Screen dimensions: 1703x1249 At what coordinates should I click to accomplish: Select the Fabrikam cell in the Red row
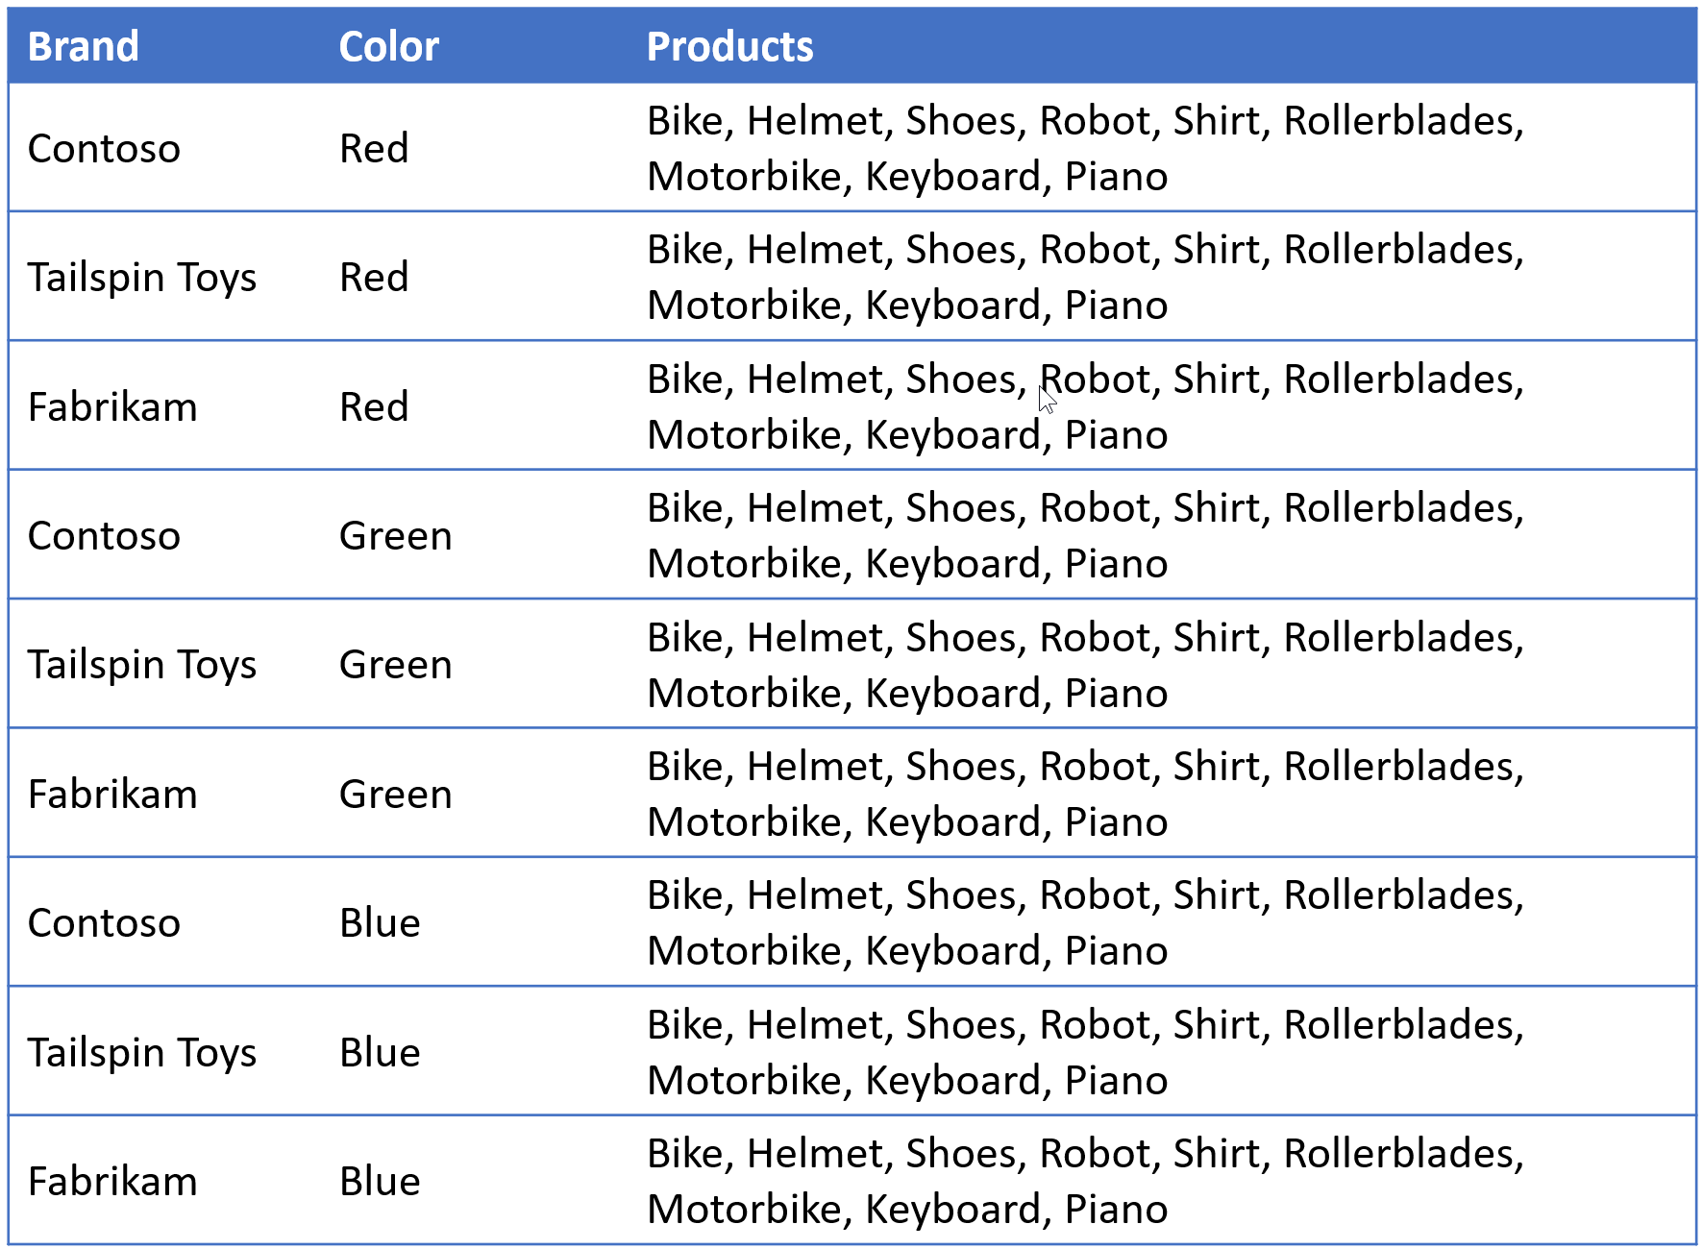112,407
